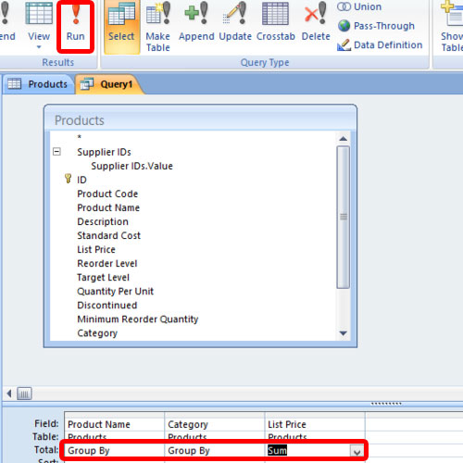Viewport: 463px width, 463px height.
Task: Select the asterisk all-fields entry
Action: point(80,137)
